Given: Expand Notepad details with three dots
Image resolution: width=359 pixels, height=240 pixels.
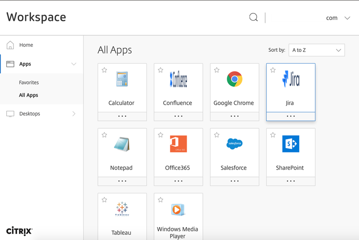Looking at the screenshot, I should point(122,181).
